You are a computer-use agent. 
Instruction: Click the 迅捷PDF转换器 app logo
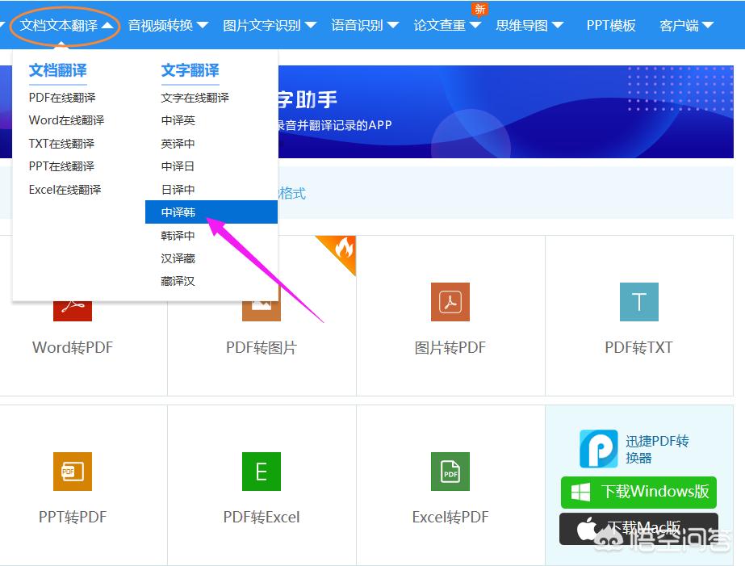pos(599,449)
